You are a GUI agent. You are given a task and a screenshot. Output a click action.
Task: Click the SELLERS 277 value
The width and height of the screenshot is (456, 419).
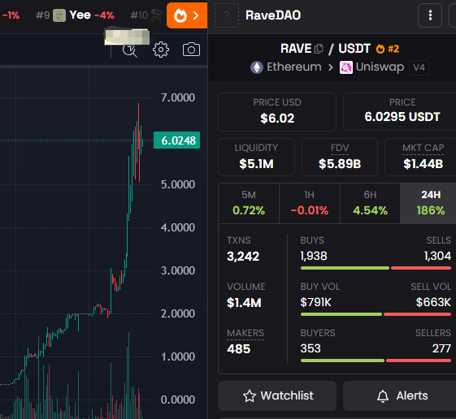coord(441,348)
